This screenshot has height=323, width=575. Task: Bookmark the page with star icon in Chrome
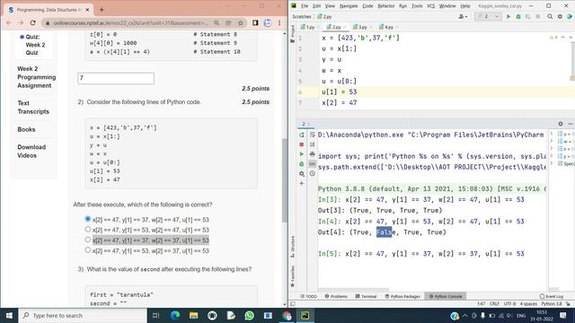coord(241,23)
